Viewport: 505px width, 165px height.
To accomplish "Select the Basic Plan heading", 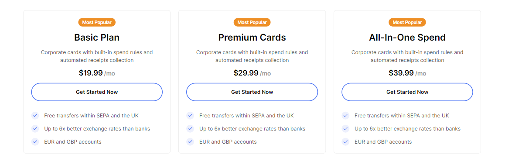I will [97, 38].
